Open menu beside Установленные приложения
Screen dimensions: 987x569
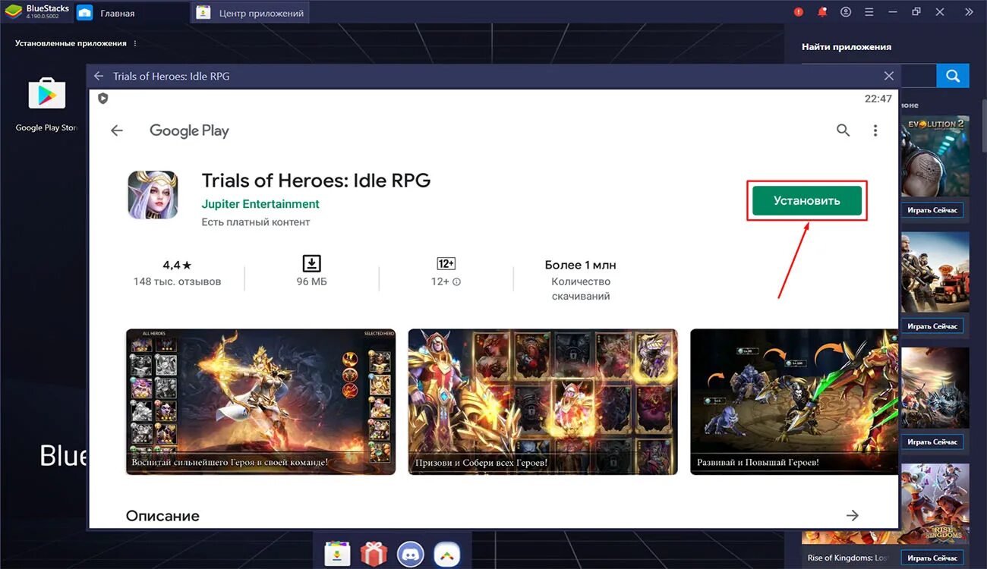pyautogui.click(x=135, y=44)
